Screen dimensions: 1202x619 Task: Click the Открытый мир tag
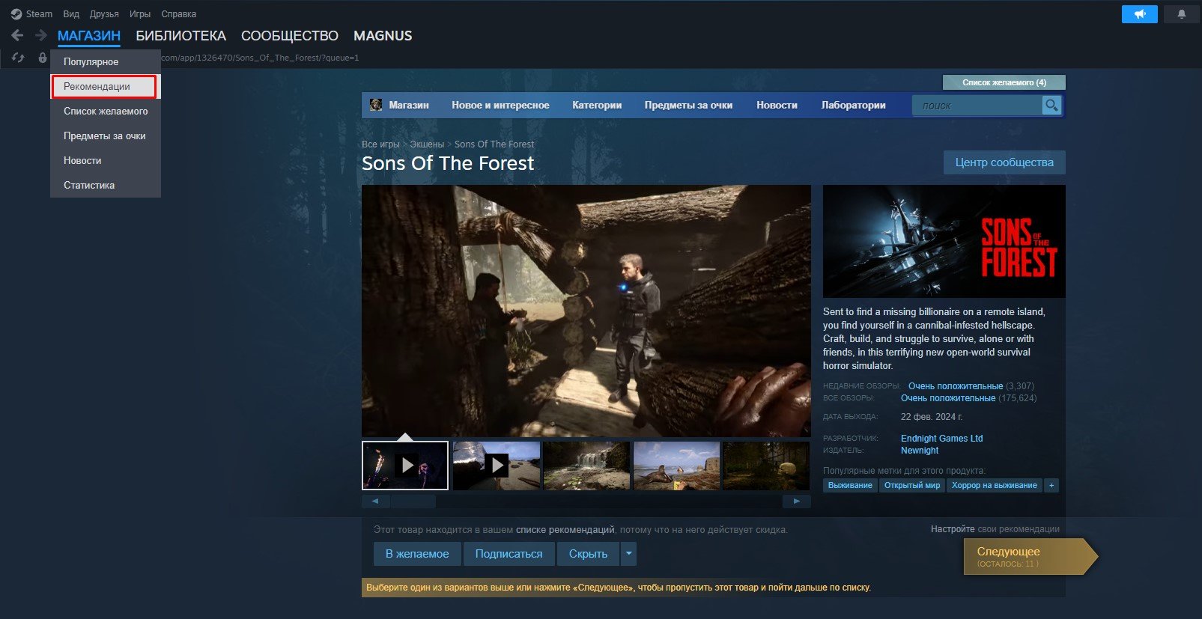[x=912, y=485]
